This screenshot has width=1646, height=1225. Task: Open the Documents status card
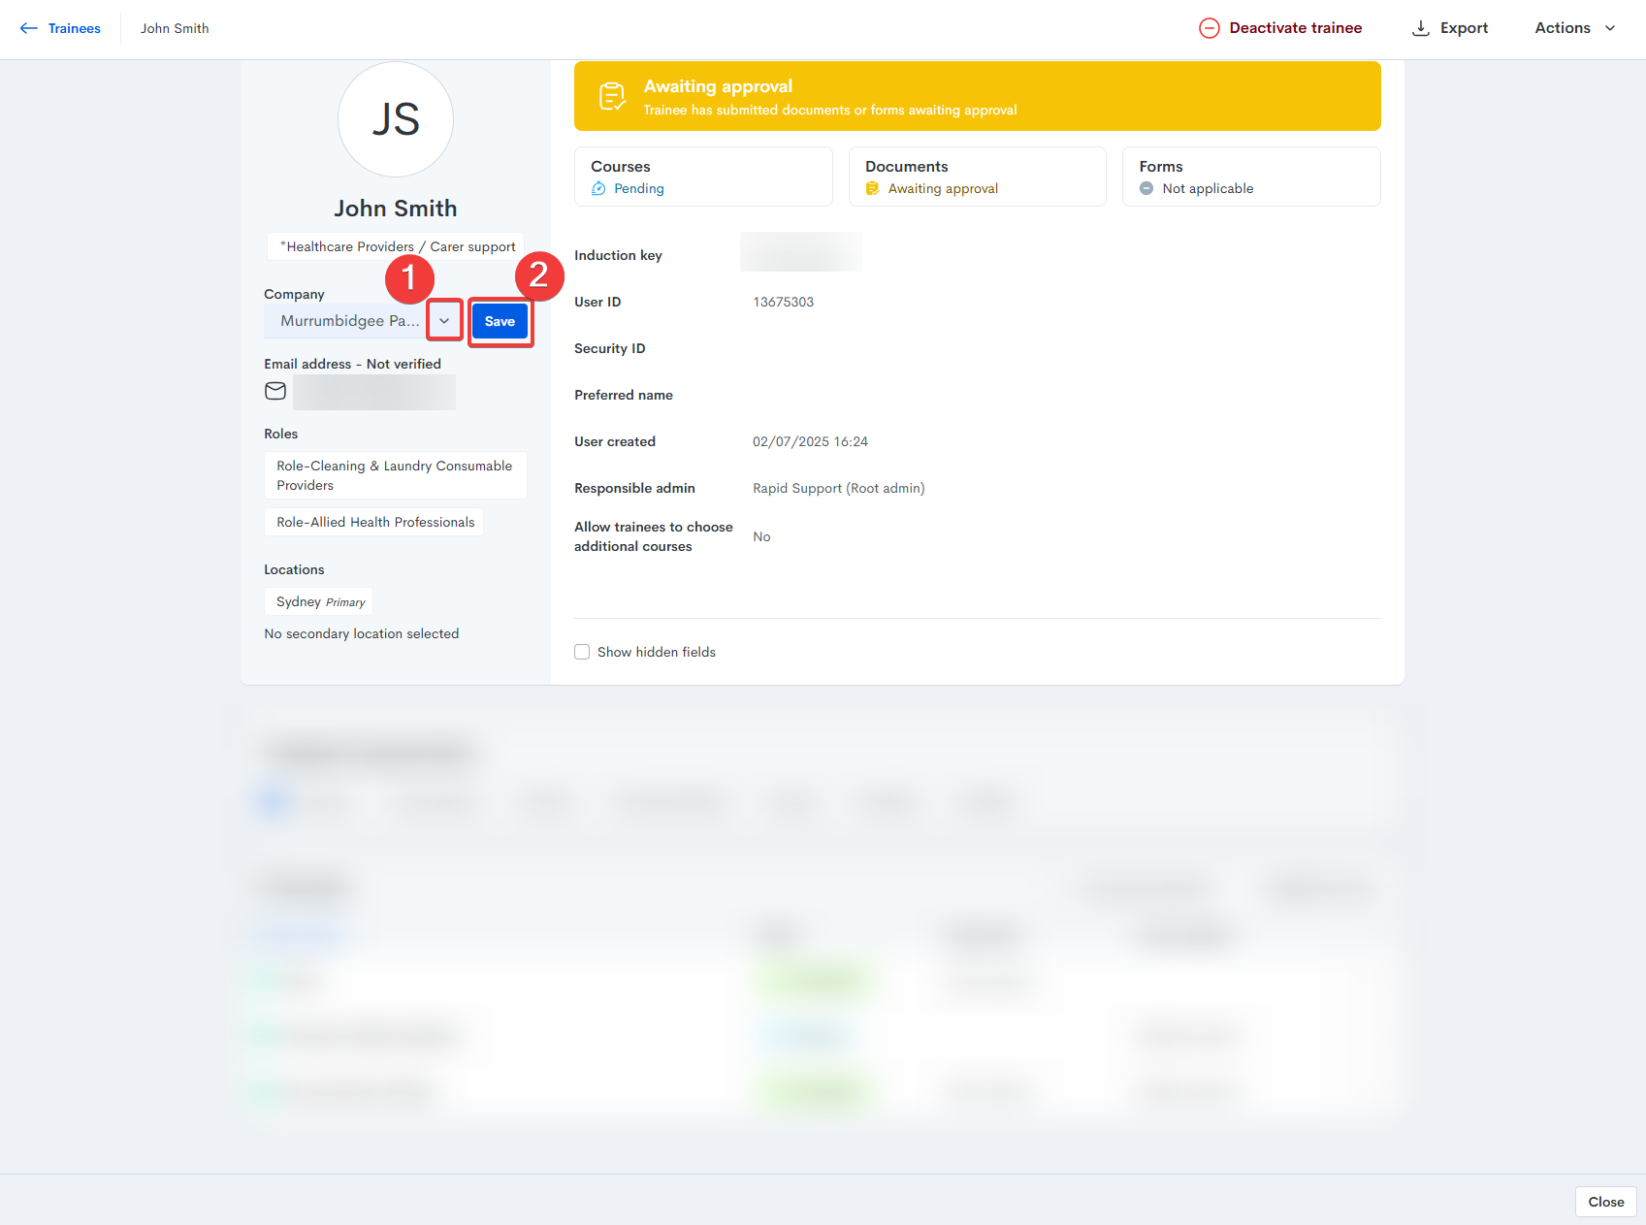(x=977, y=177)
